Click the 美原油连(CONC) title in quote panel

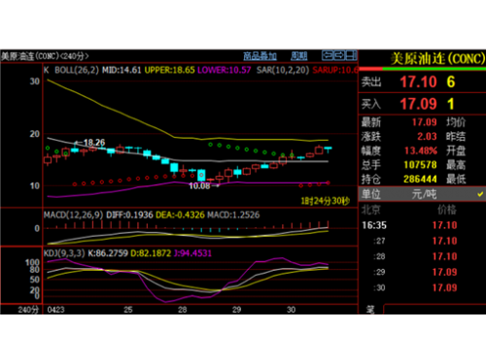point(437,58)
